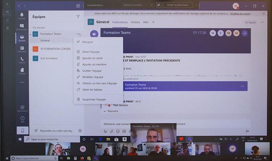Open Microsoft Store from the taskbar
The width and height of the screenshot is (272, 161).
click(116, 139)
